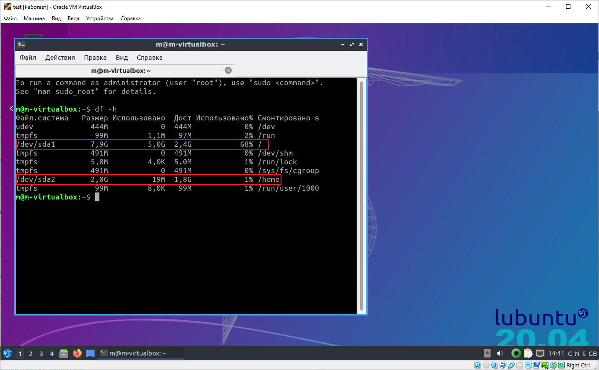The image size is (599, 370).
Task: Toggle the N num lock indicator
Action: [577, 353]
